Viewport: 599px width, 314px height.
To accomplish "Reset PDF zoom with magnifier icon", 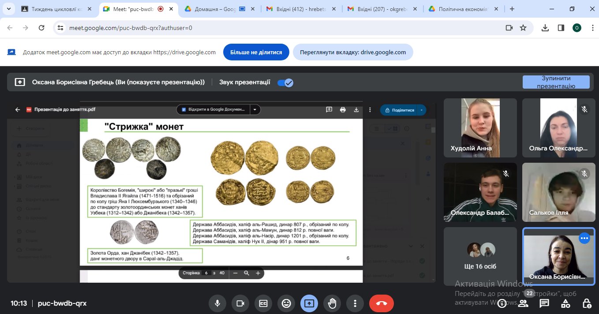I will click(247, 273).
